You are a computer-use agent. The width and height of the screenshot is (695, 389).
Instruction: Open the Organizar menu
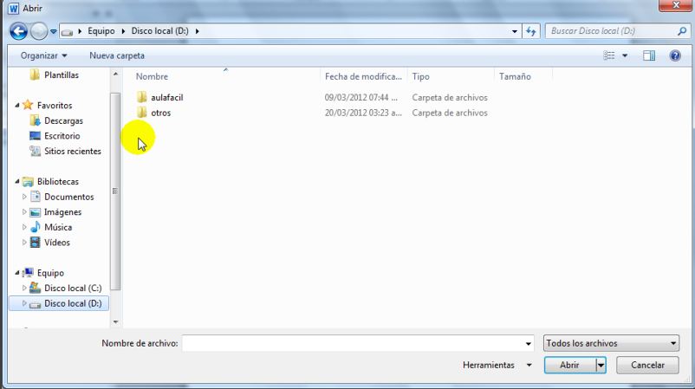coord(43,55)
